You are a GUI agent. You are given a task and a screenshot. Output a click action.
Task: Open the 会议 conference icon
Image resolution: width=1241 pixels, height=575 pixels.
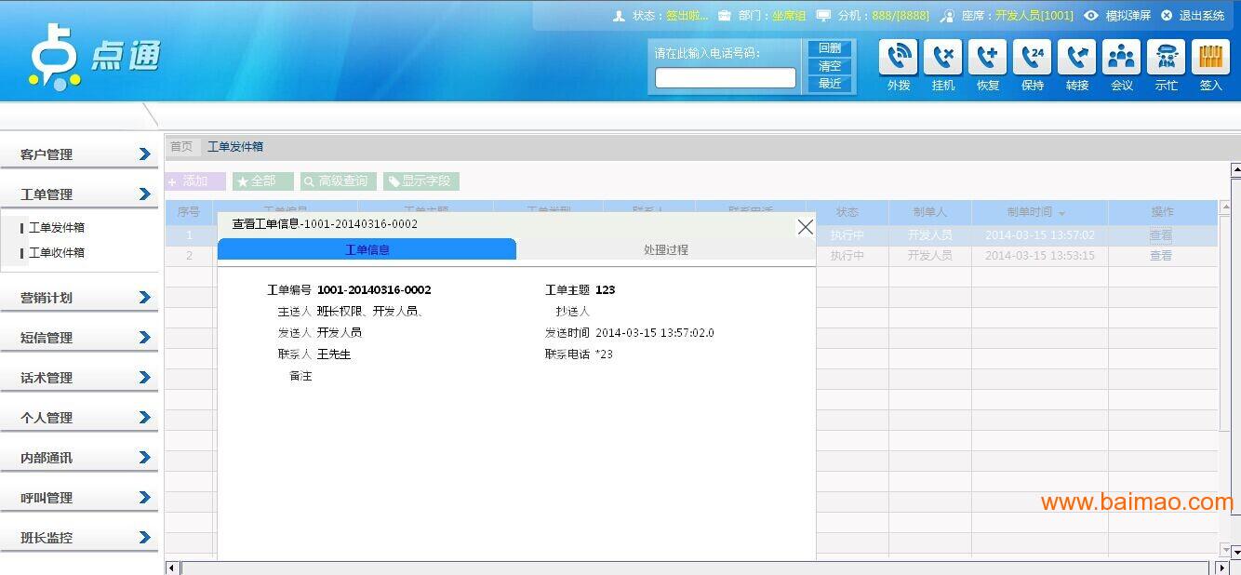tap(1122, 58)
